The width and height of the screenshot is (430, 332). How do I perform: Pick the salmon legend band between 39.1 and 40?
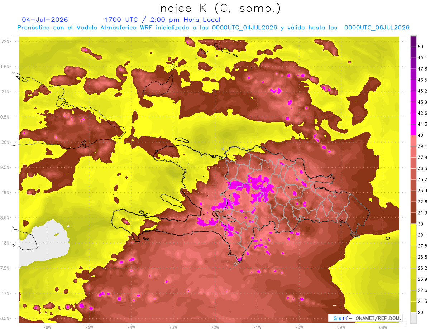413,140
